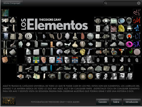Select the Promethium (Pm) blue glow tile

pos(52,68)
